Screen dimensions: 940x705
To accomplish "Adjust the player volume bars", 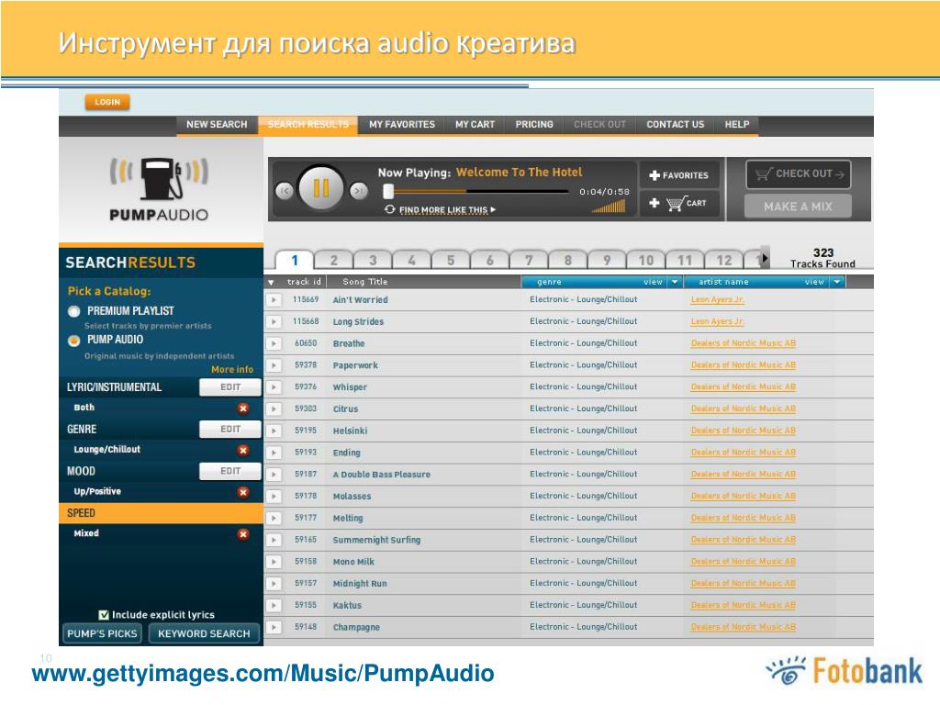I will 609,207.
